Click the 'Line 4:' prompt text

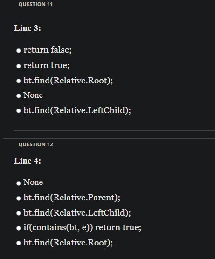tap(28, 161)
